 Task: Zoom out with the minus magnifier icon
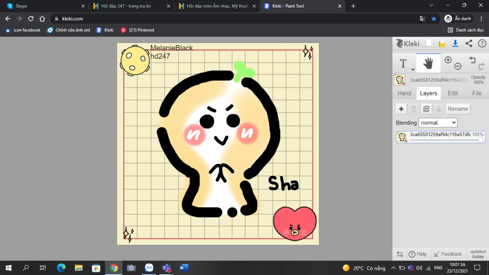(458, 66)
